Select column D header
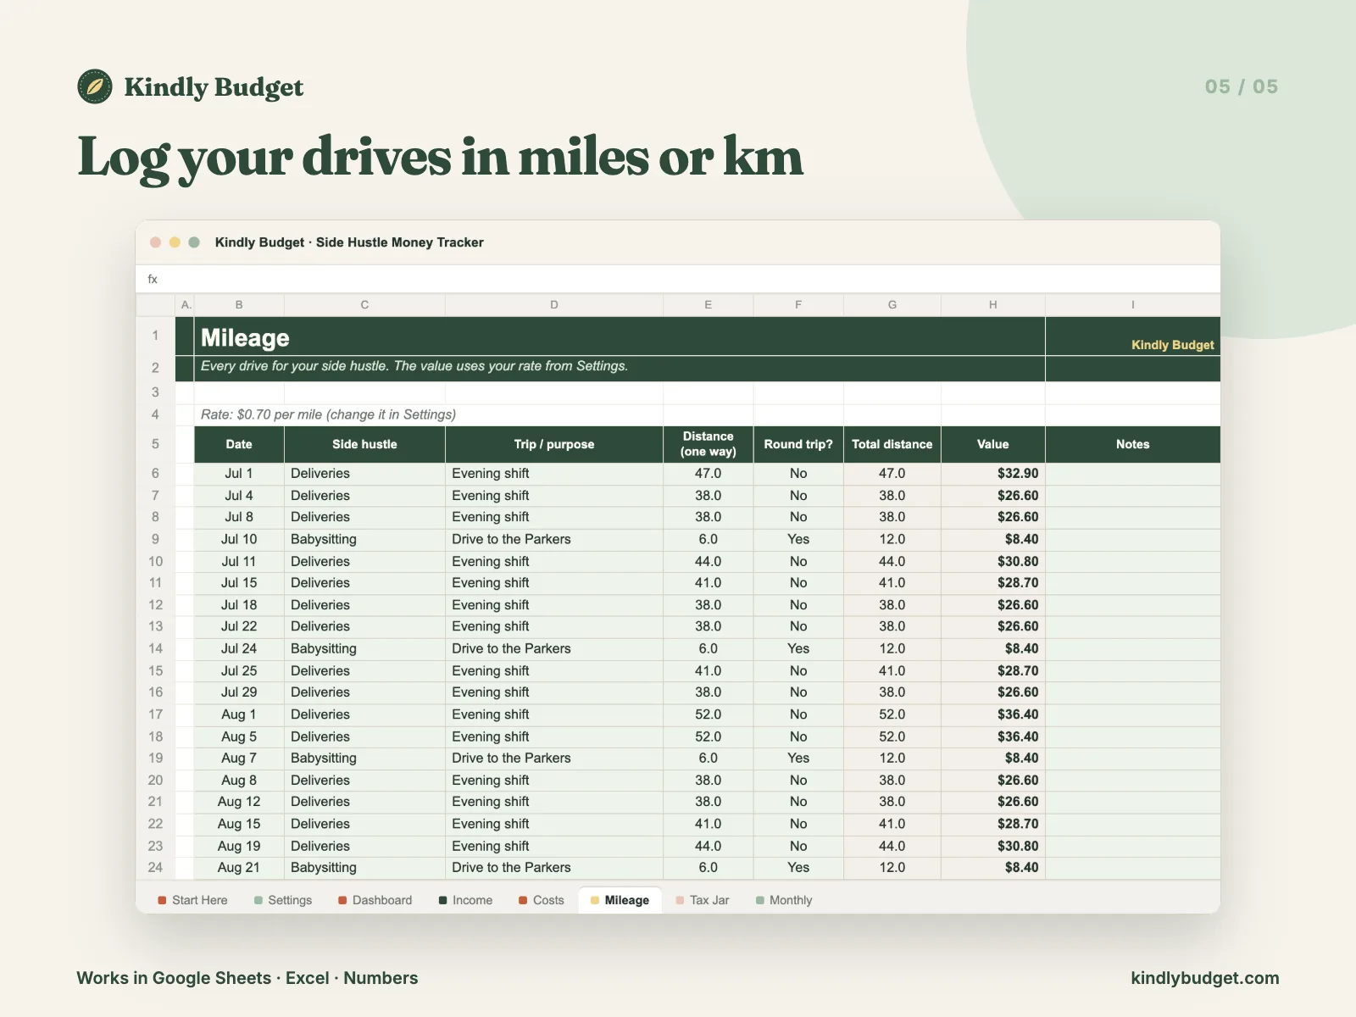The width and height of the screenshot is (1356, 1017). [x=554, y=304]
